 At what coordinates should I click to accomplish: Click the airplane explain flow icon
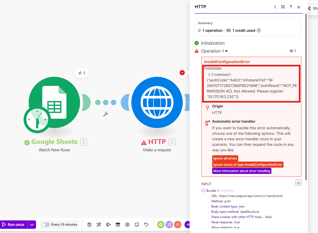point(108,225)
